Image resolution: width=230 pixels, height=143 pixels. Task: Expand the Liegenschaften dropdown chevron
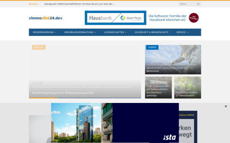tap(126, 32)
